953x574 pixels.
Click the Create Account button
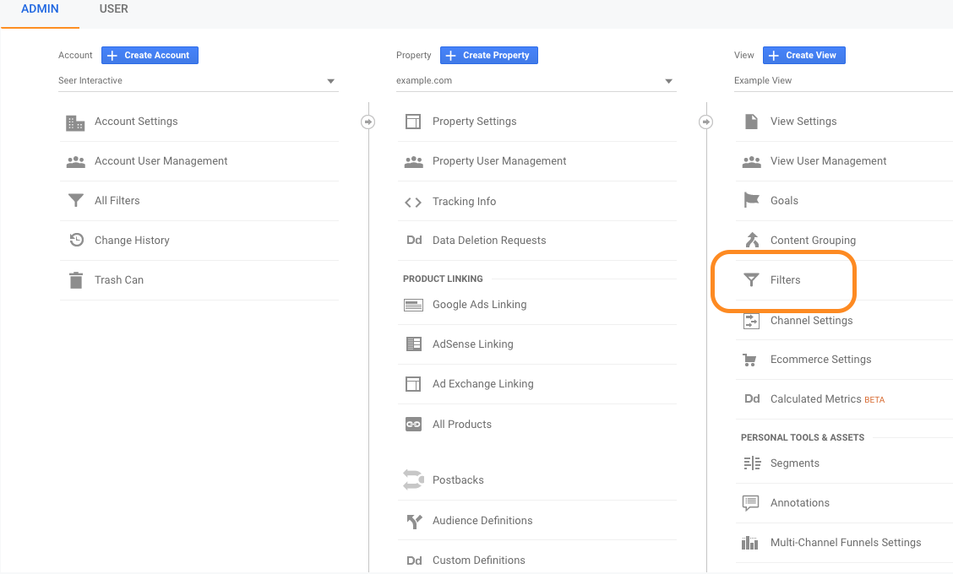click(x=150, y=56)
